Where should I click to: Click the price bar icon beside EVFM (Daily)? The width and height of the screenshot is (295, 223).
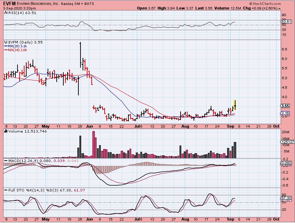6,42
